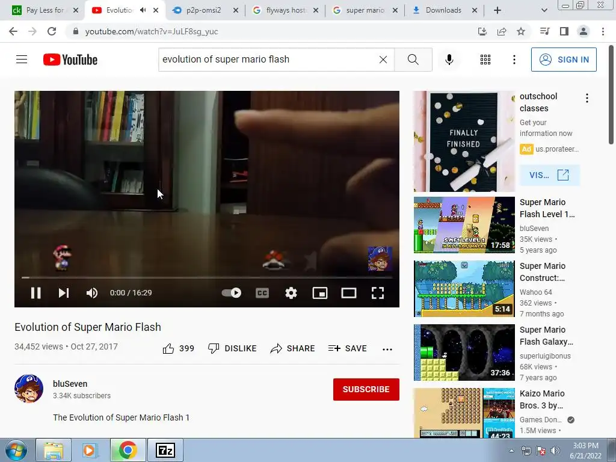Toggle closed captions CC
This screenshot has height=462, width=616.
click(x=262, y=293)
